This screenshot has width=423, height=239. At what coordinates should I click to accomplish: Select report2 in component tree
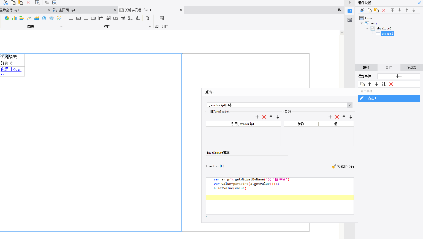tap(387, 34)
